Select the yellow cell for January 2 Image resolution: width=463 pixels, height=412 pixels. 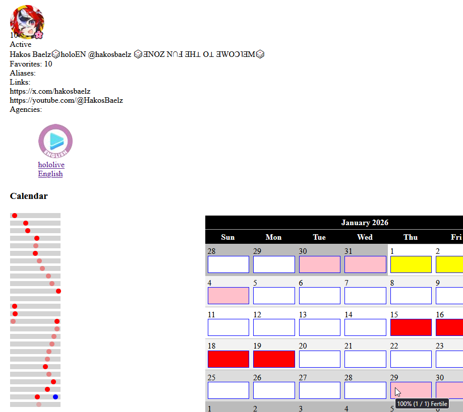click(449, 264)
